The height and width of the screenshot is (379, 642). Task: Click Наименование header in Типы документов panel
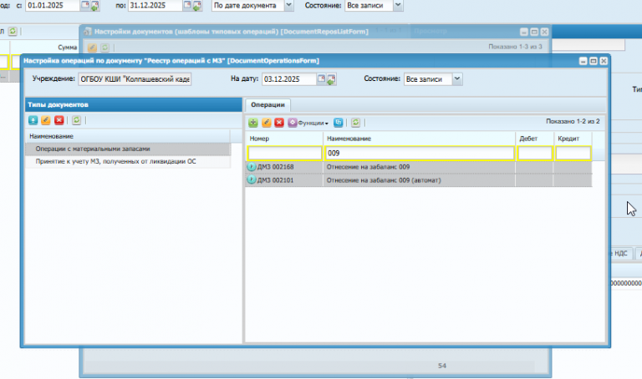(128, 136)
